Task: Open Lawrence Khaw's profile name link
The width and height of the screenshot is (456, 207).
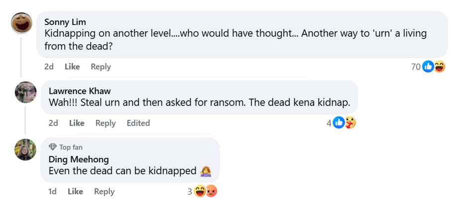Action: pyautogui.click(x=80, y=91)
